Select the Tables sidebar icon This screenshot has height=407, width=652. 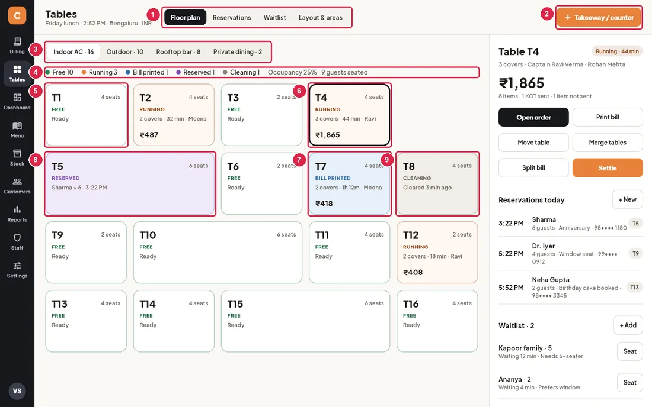(x=17, y=73)
